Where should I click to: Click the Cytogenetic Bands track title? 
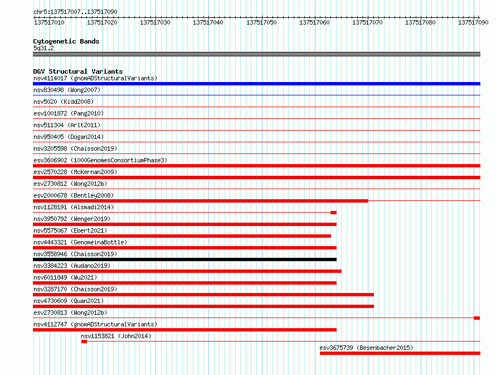click(66, 41)
